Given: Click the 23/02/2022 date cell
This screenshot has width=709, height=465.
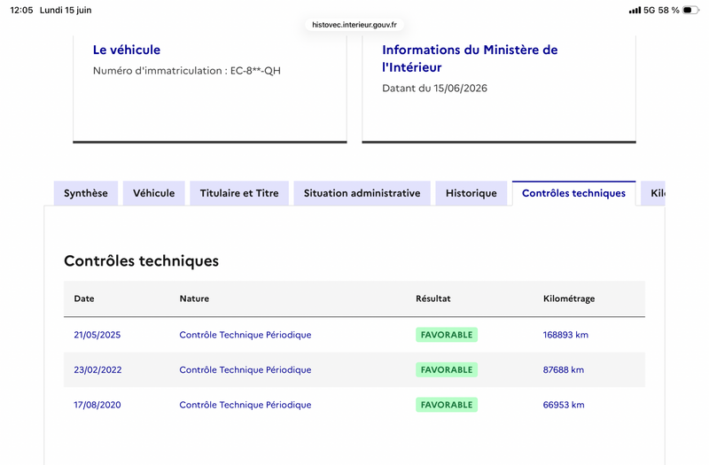Looking at the screenshot, I should (97, 369).
